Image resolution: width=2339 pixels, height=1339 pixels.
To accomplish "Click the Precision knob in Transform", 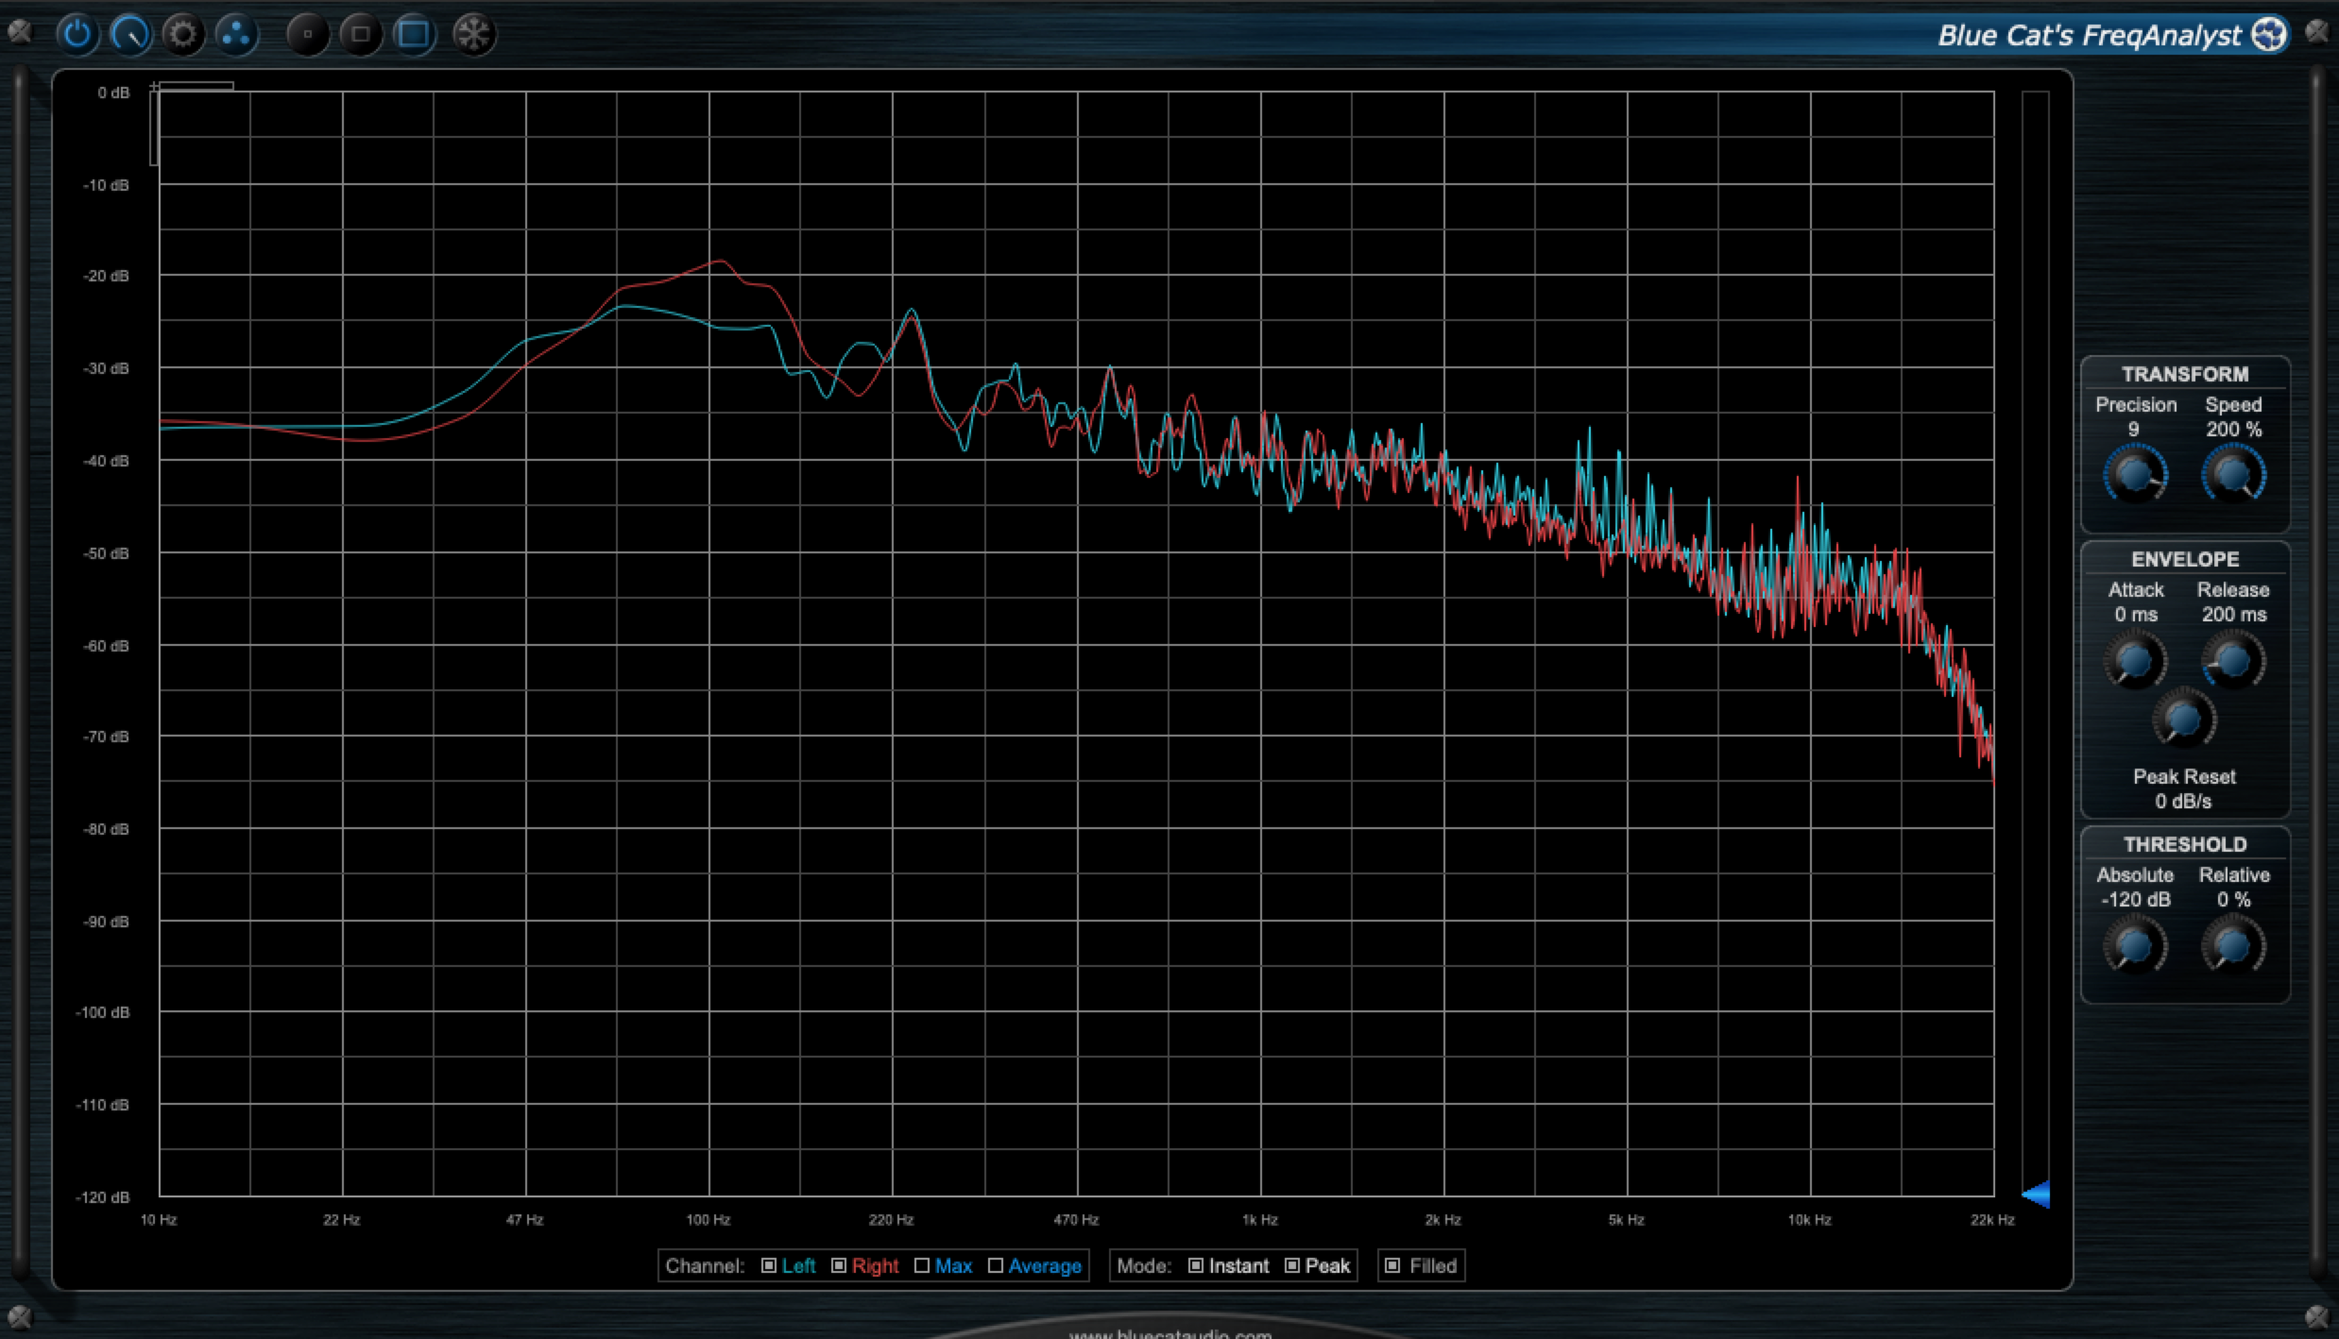I will point(2135,474).
